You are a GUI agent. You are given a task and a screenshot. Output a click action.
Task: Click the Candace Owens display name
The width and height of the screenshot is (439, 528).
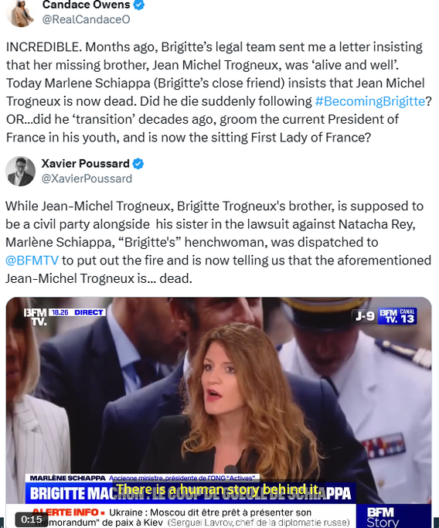click(x=86, y=5)
